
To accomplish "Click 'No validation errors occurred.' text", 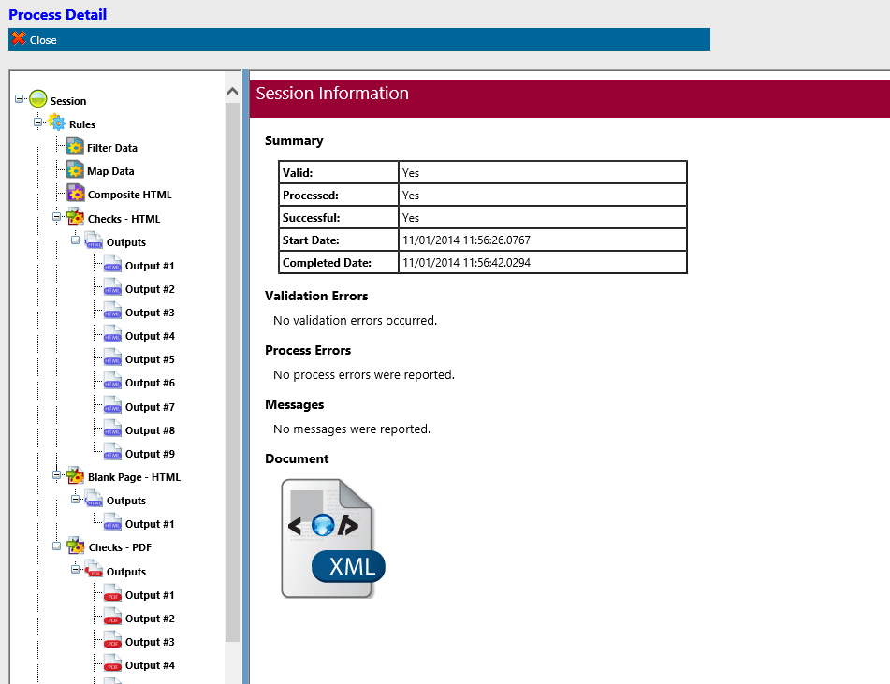I will click(356, 321).
